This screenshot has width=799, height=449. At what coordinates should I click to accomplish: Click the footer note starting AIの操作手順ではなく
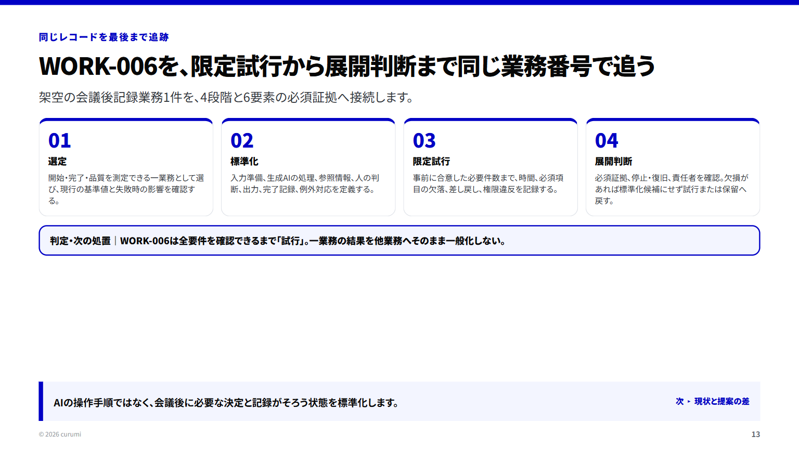[x=226, y=403]
